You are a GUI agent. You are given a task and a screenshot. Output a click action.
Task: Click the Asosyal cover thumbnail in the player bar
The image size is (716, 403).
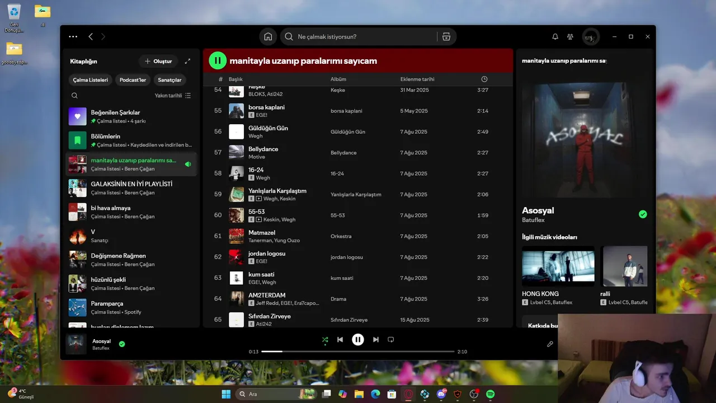76,344
